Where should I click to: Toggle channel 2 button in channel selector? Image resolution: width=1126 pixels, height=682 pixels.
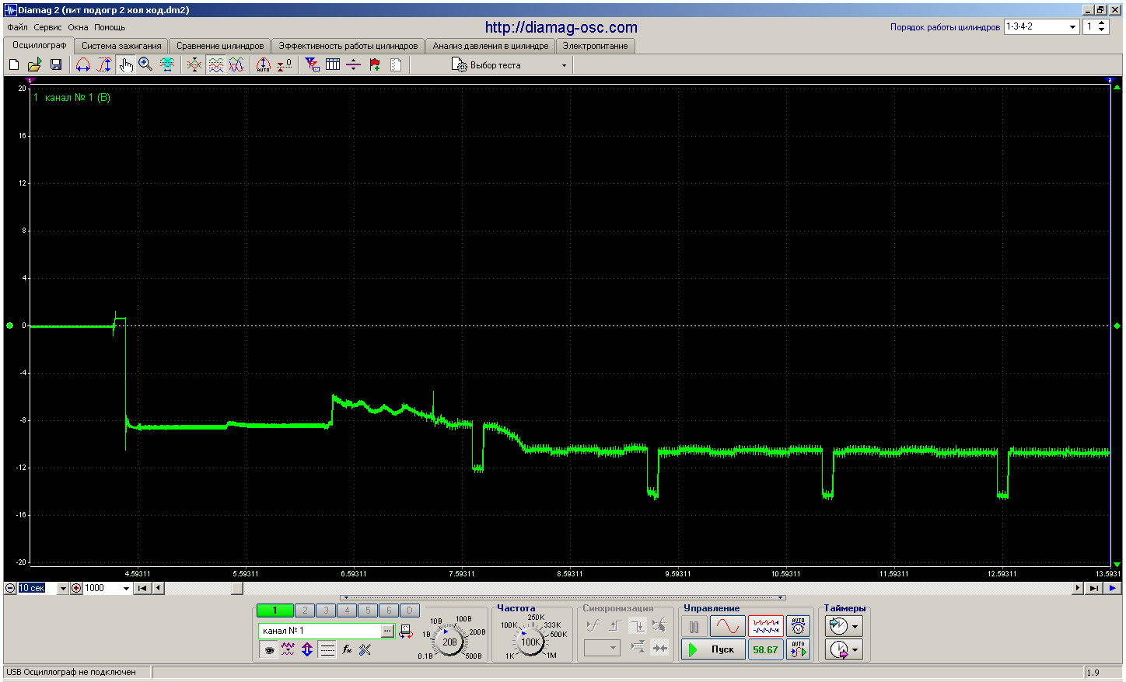click(305, 611)
